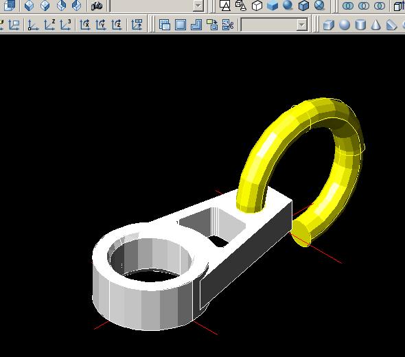This screenshot has height=357, width=405.
Task: Rotate UCS about X axis
Action: tap(85, 25)
